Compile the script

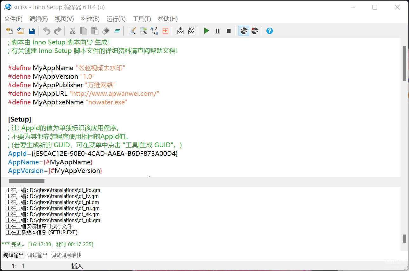pyautogui.click(x=180, y=31)
